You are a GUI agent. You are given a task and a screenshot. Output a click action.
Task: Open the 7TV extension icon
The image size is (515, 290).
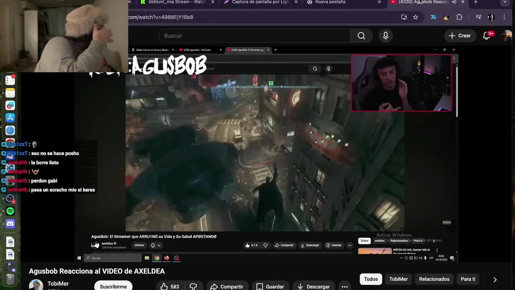click(x=433, y=17)
